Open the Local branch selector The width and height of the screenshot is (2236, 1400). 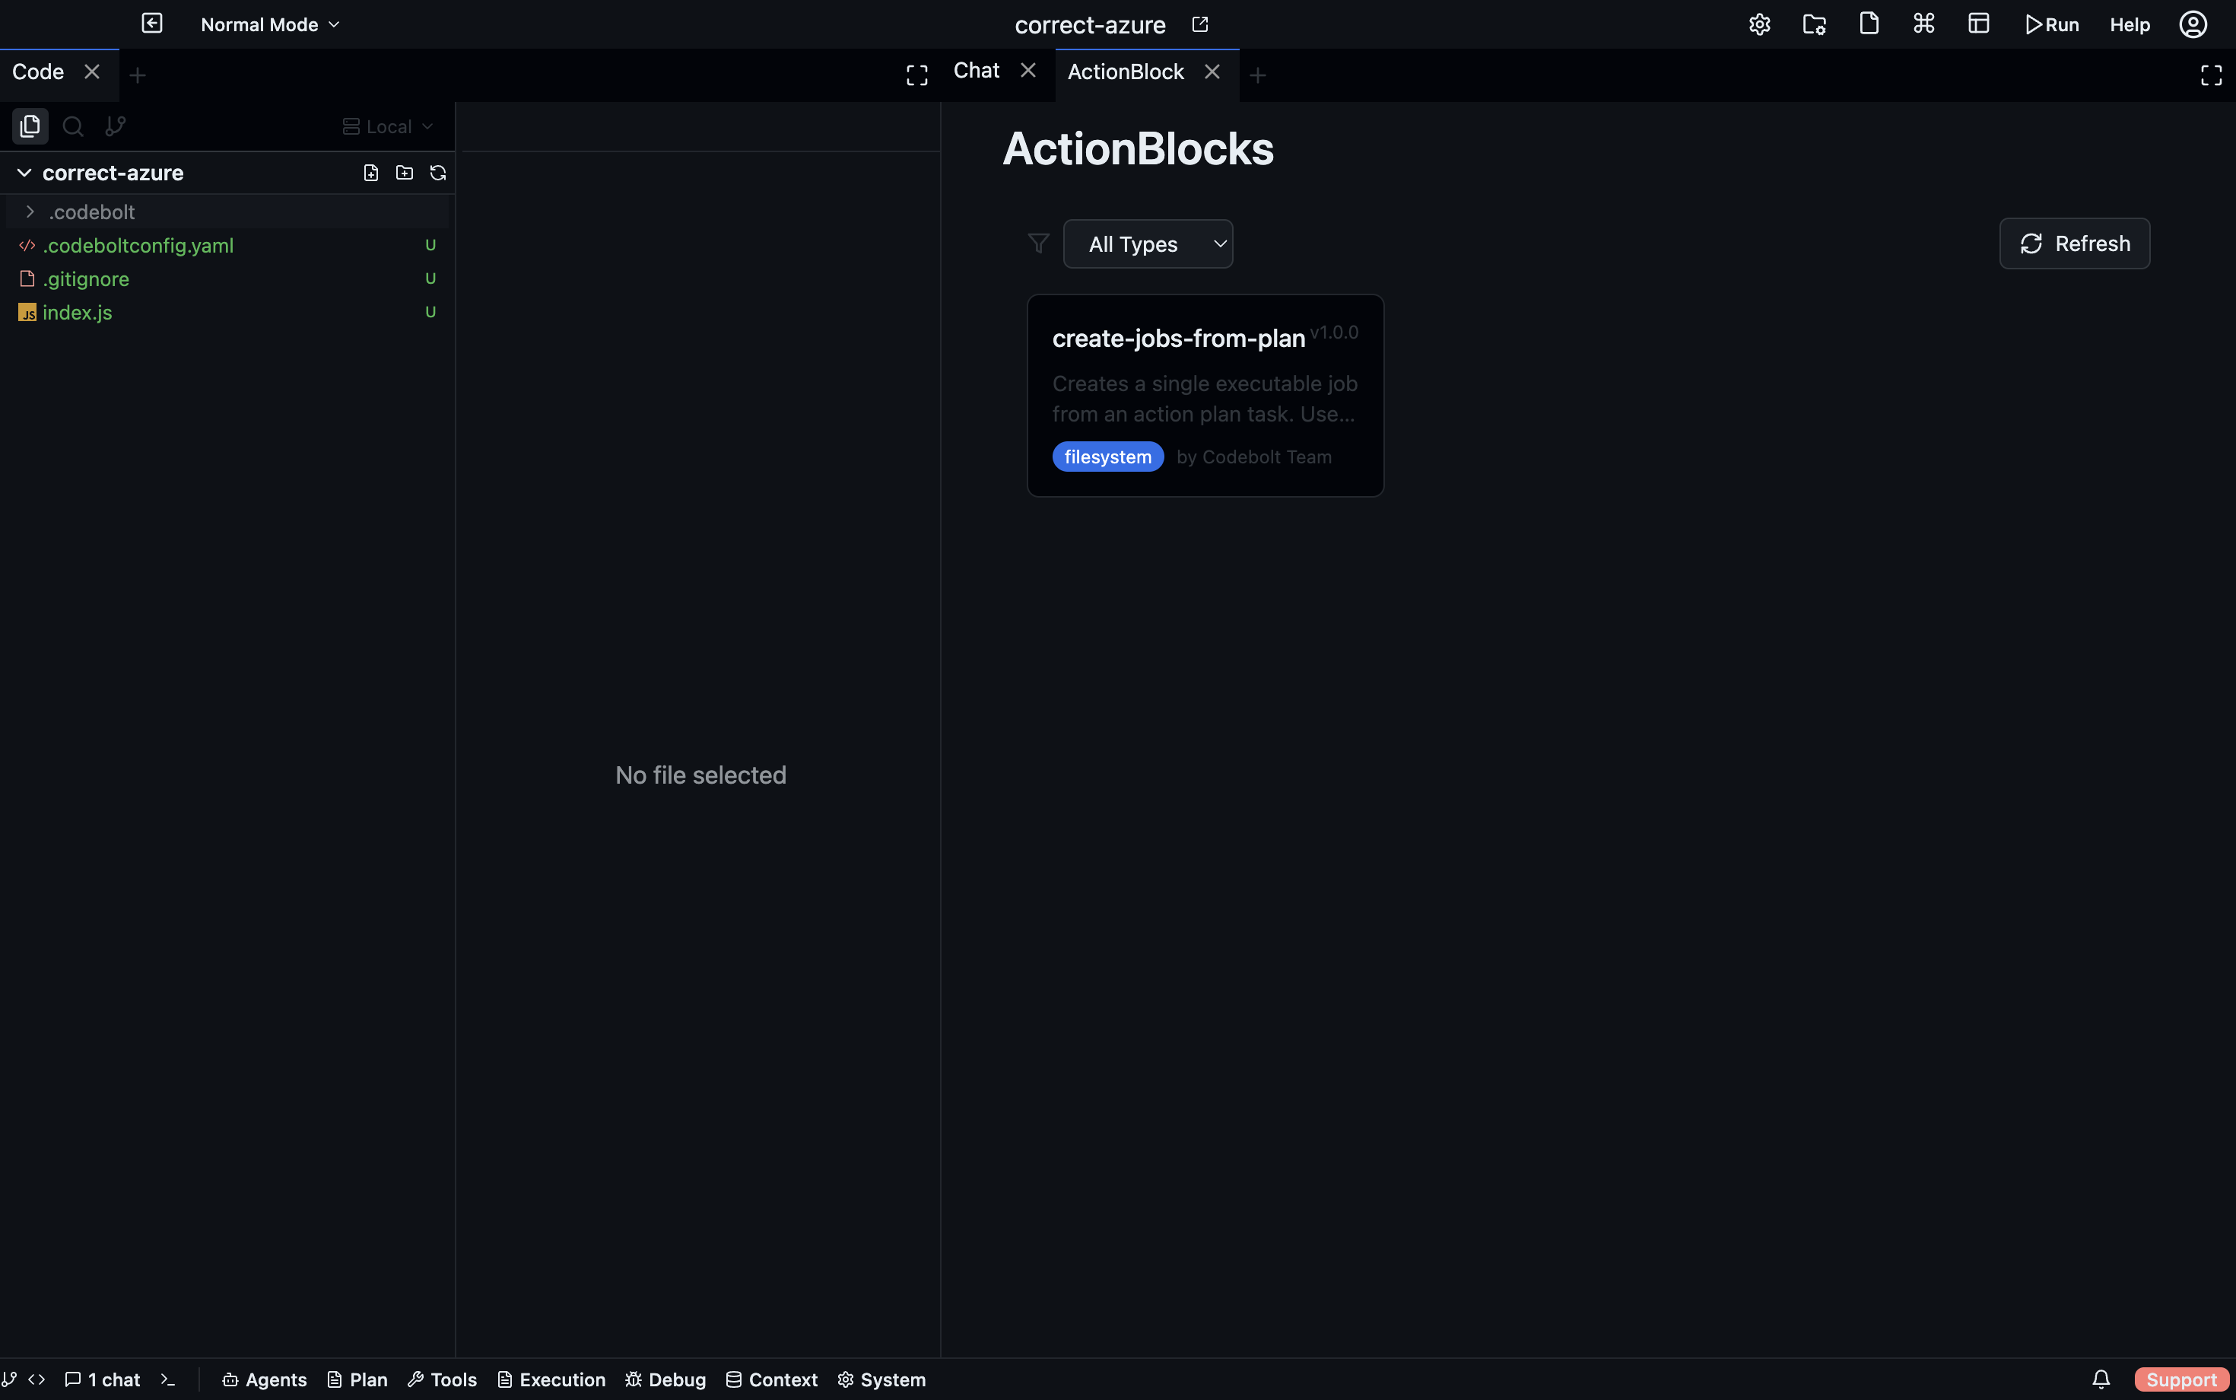[386, 126]
